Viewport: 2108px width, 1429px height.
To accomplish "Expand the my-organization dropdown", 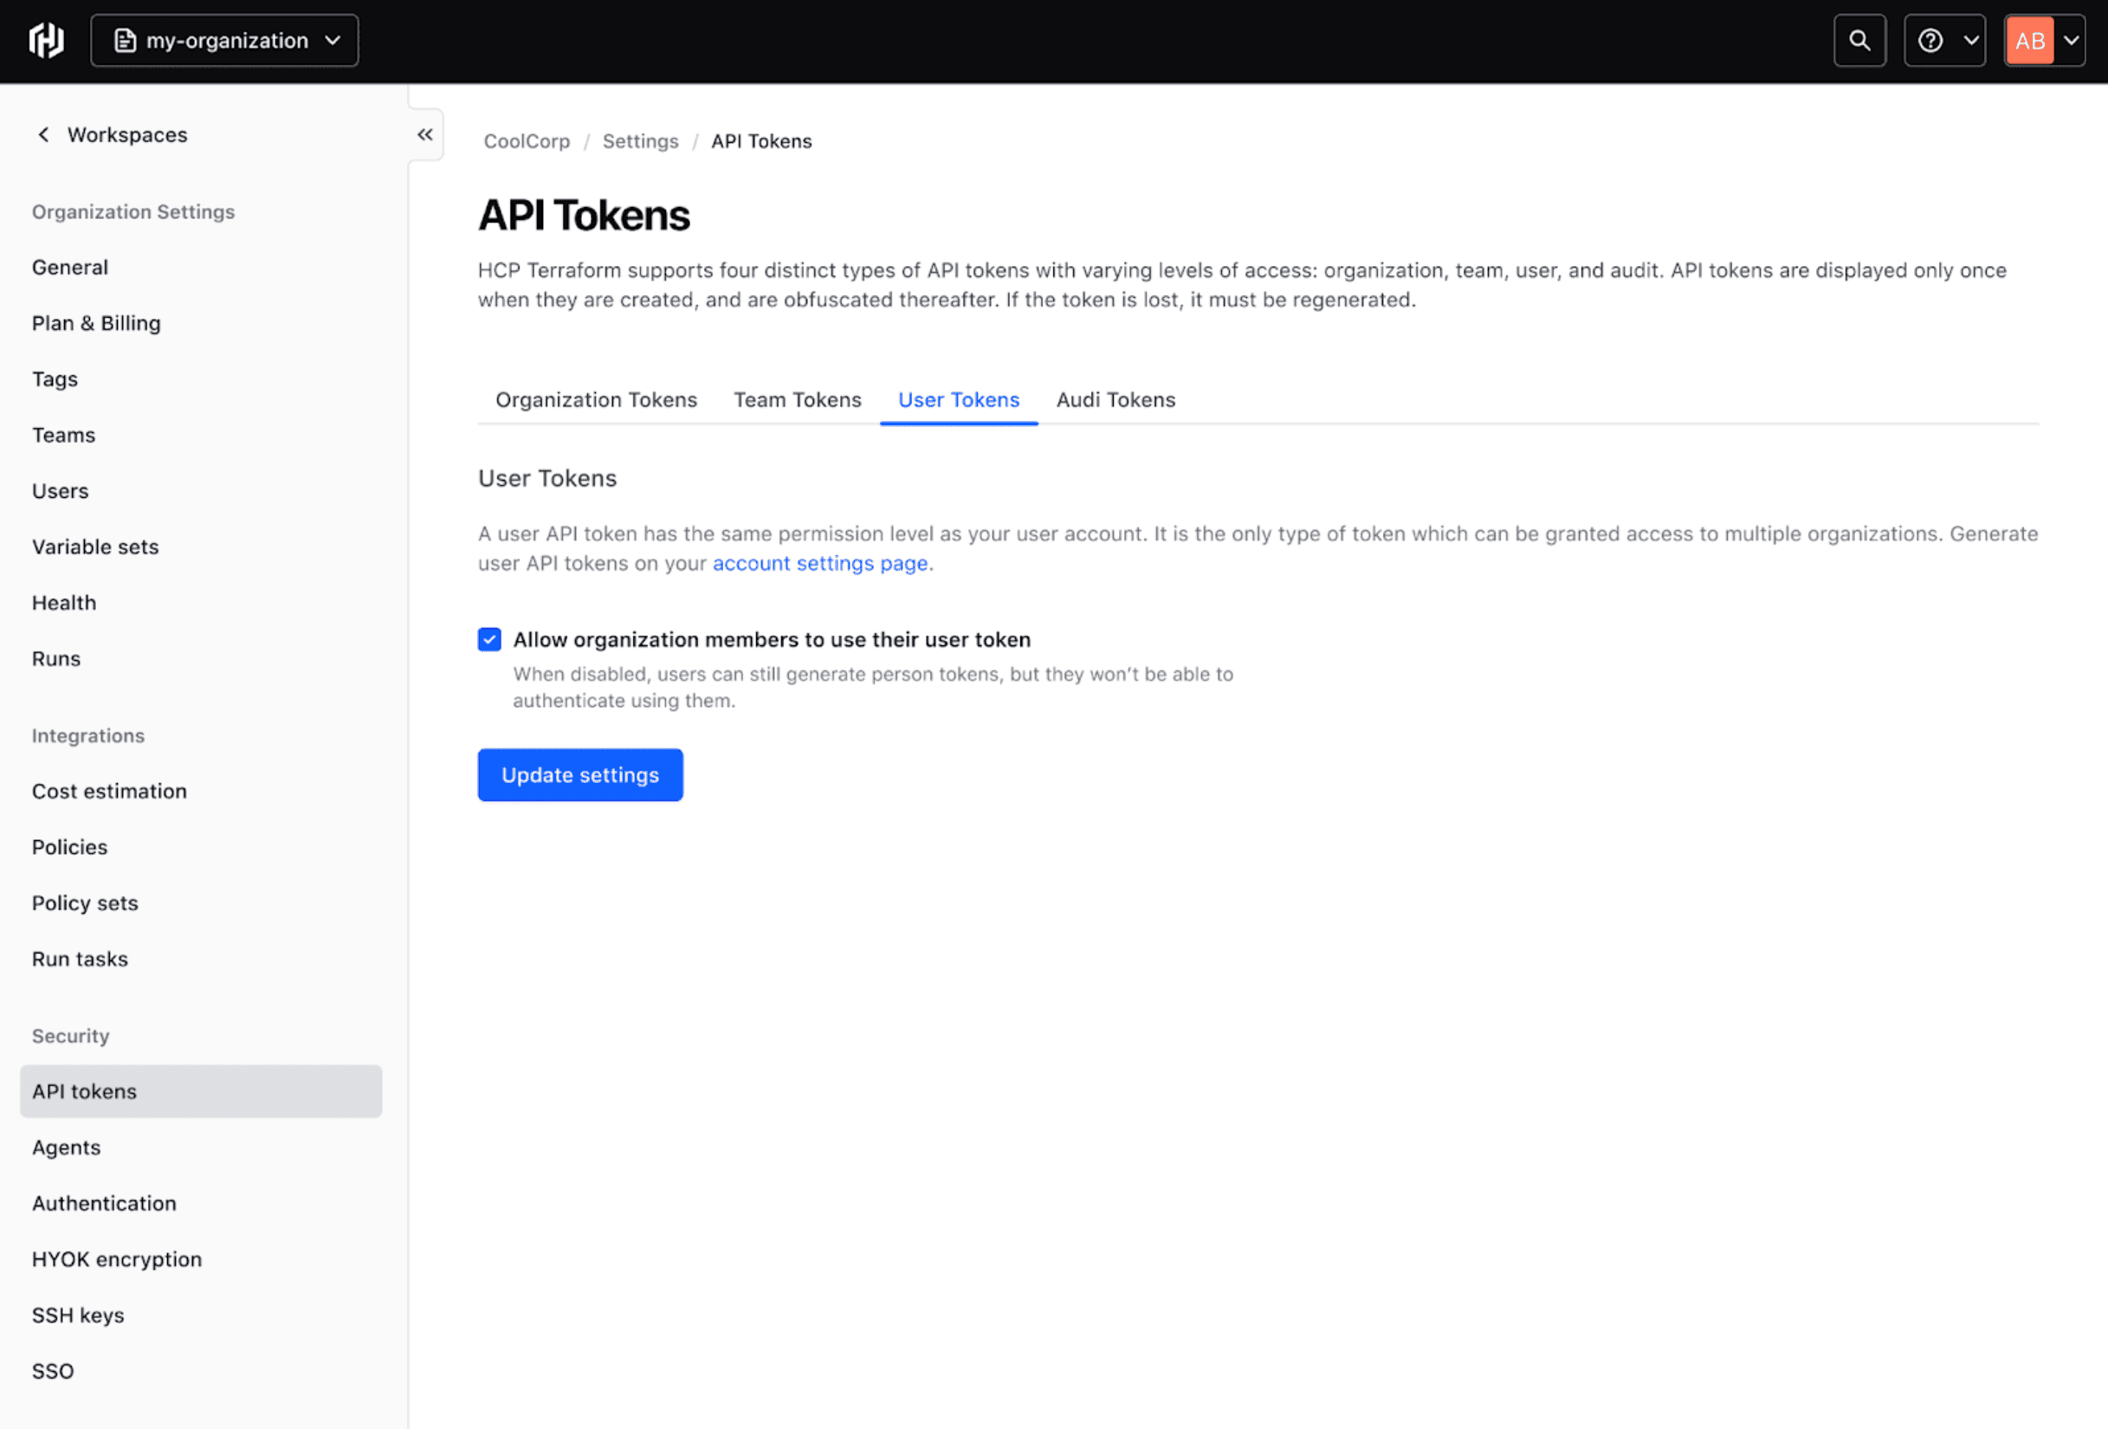I will [333, 41].
